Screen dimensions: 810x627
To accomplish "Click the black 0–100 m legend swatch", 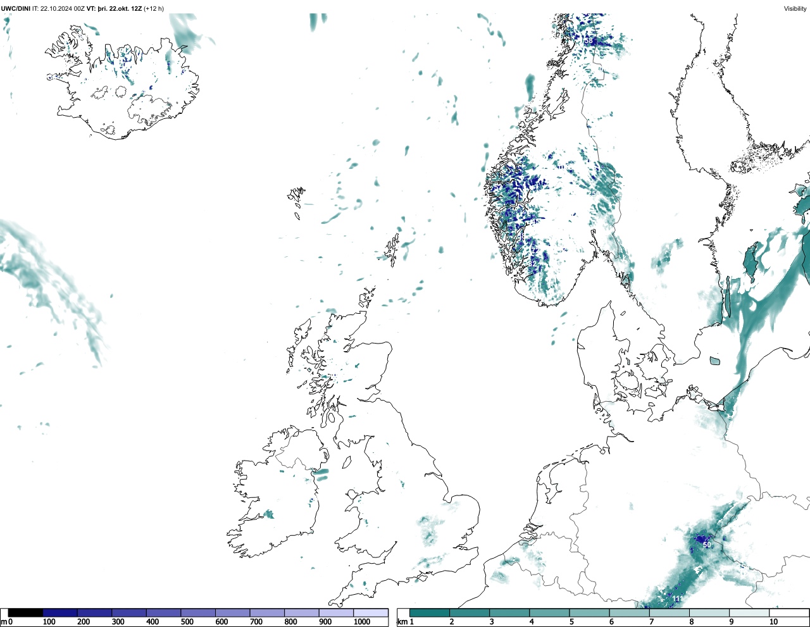I will pos(25,612).
